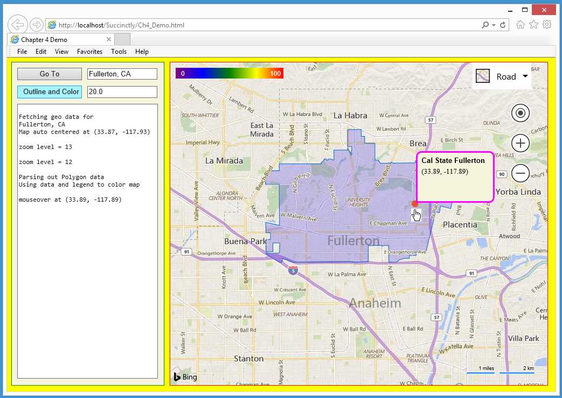Click the red Cal State Fullerton pushpin

(415, 204)
